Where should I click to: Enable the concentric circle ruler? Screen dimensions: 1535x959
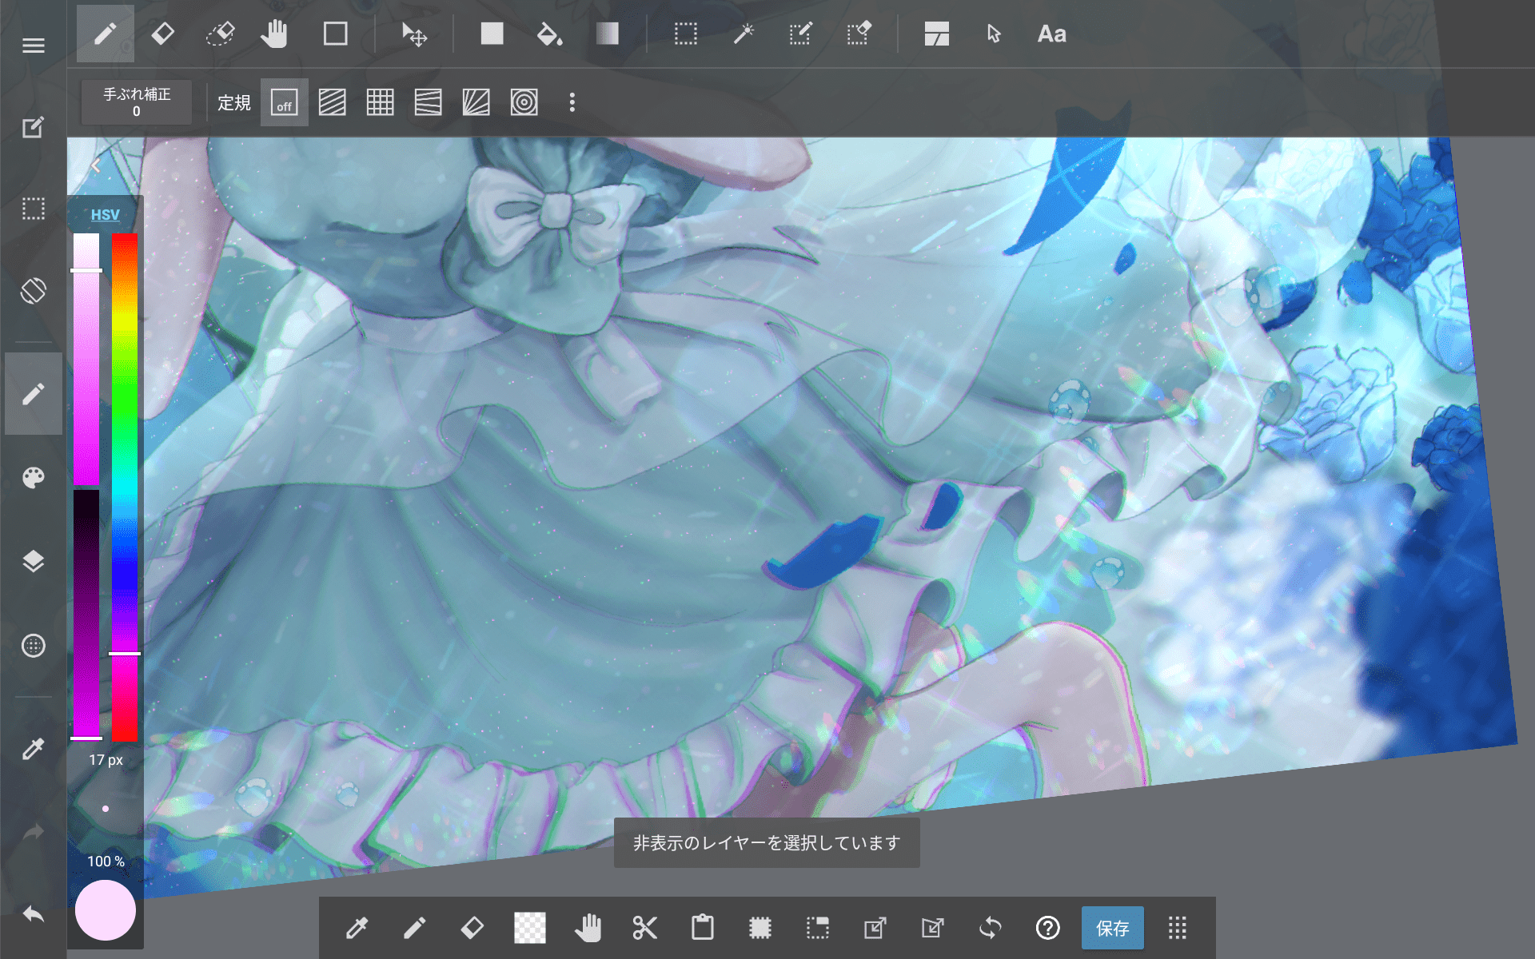[524, 103]
